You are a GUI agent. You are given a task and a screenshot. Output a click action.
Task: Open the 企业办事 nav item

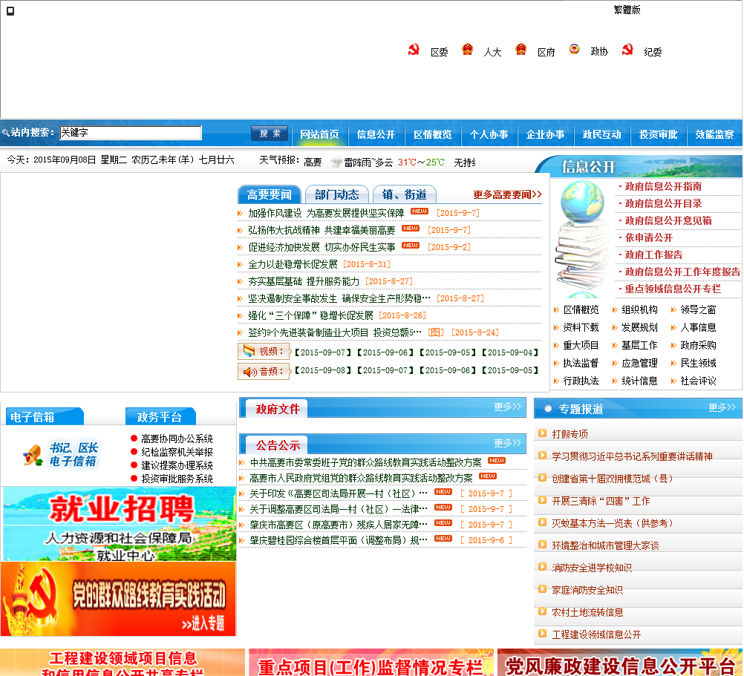(545, 134)
